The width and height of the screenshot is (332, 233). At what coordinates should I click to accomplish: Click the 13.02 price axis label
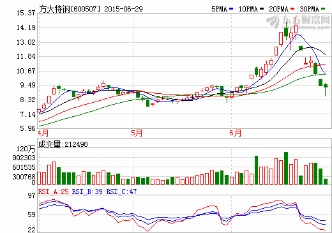[26, 42]
